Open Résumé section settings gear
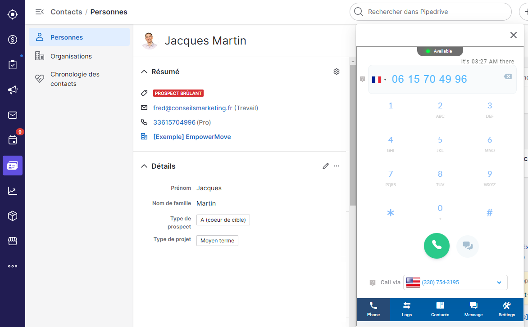 (x=337, y=72)
